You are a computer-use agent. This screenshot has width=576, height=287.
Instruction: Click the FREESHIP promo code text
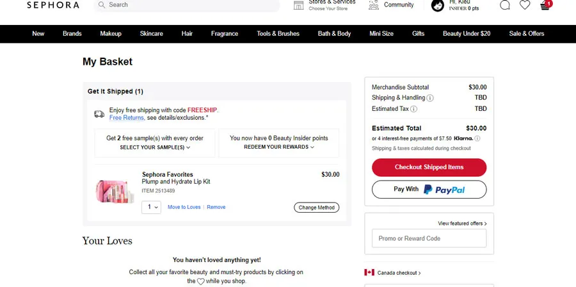point(202,110)
